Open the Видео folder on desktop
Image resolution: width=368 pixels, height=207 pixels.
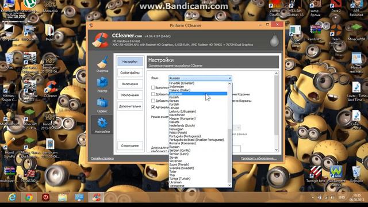pos(50,32)
